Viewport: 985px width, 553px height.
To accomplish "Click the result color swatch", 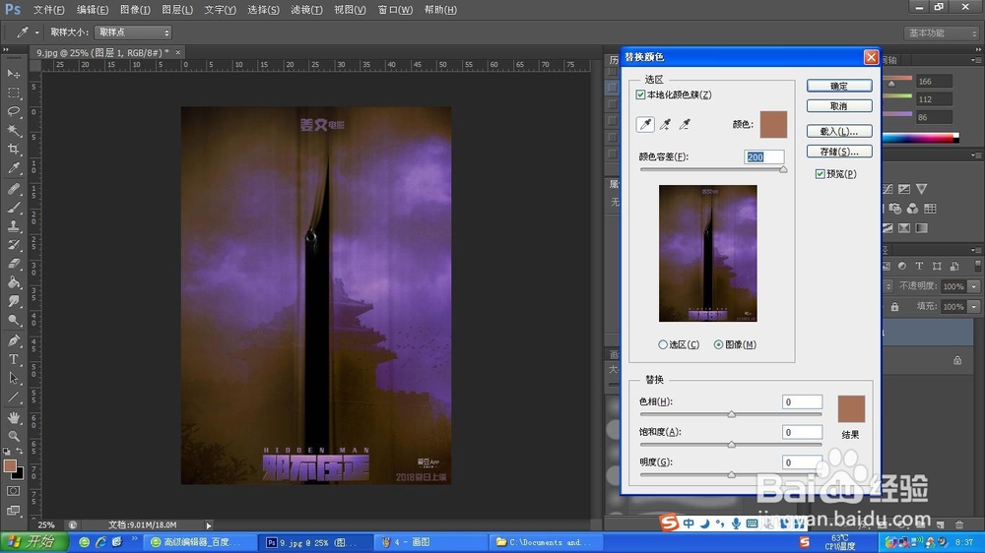I will coord(851,409).
